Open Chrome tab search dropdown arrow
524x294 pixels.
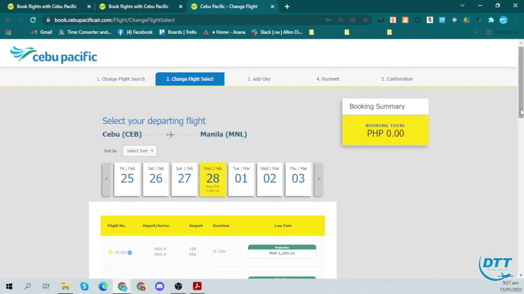click(x=462, y=6)
